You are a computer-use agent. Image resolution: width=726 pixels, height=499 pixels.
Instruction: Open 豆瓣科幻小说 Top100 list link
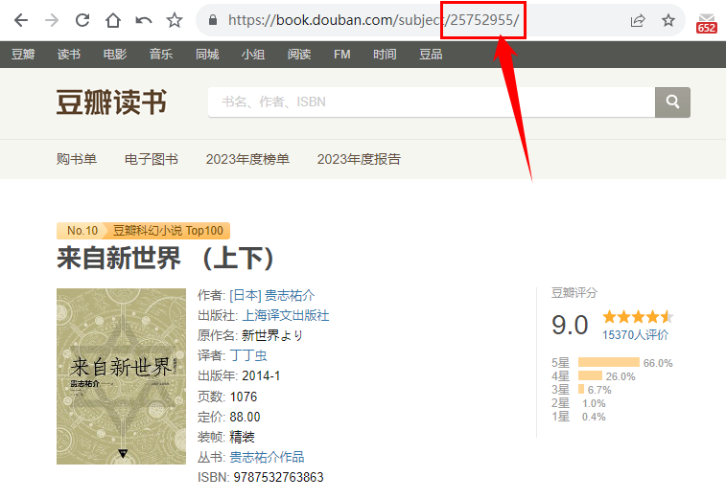pyautogui.click(x=168, y=230)
